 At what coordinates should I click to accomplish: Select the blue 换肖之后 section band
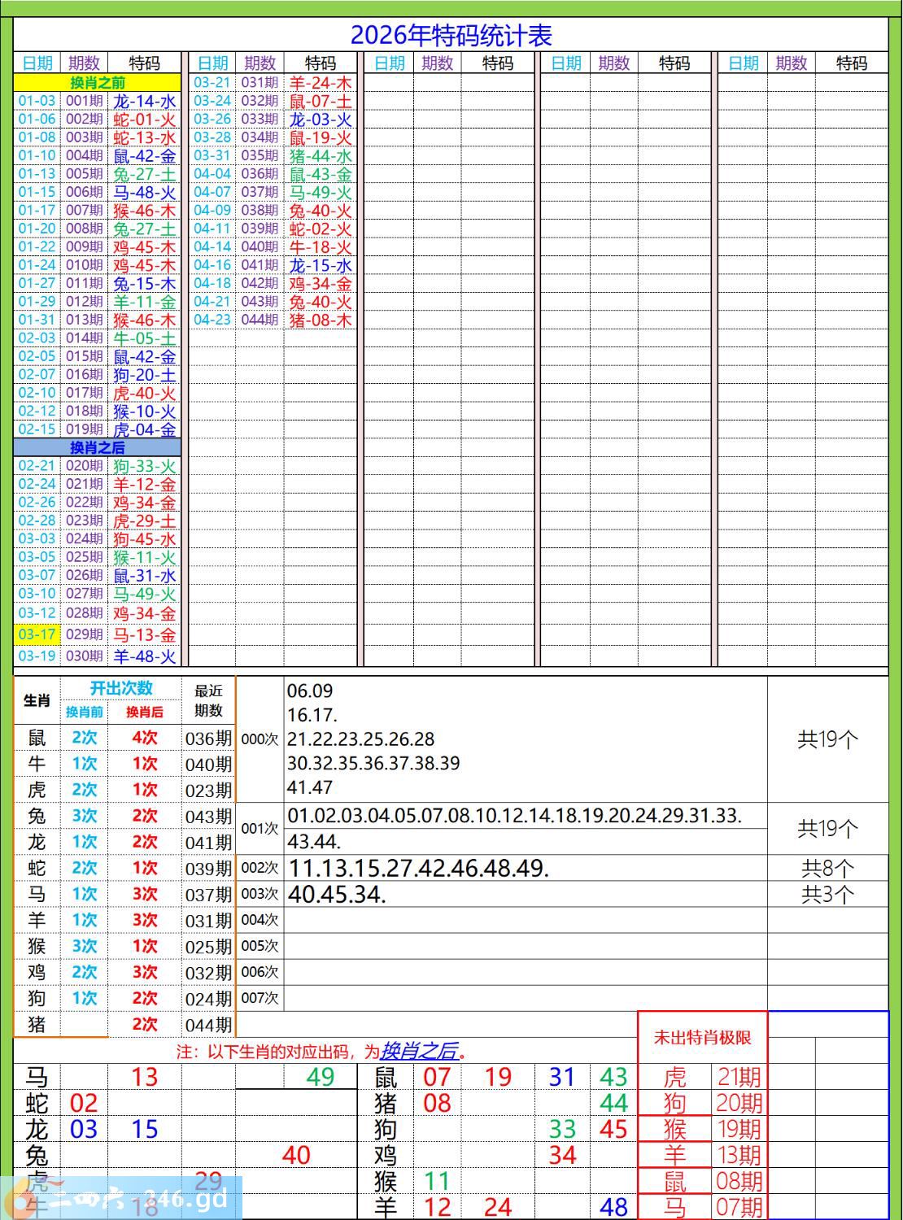[97, 447]
